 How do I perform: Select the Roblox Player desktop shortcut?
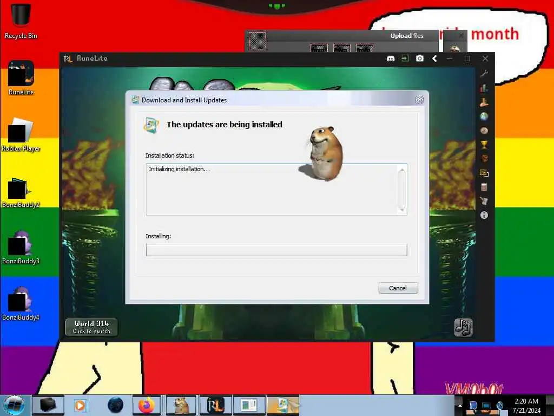pos(21,135)
